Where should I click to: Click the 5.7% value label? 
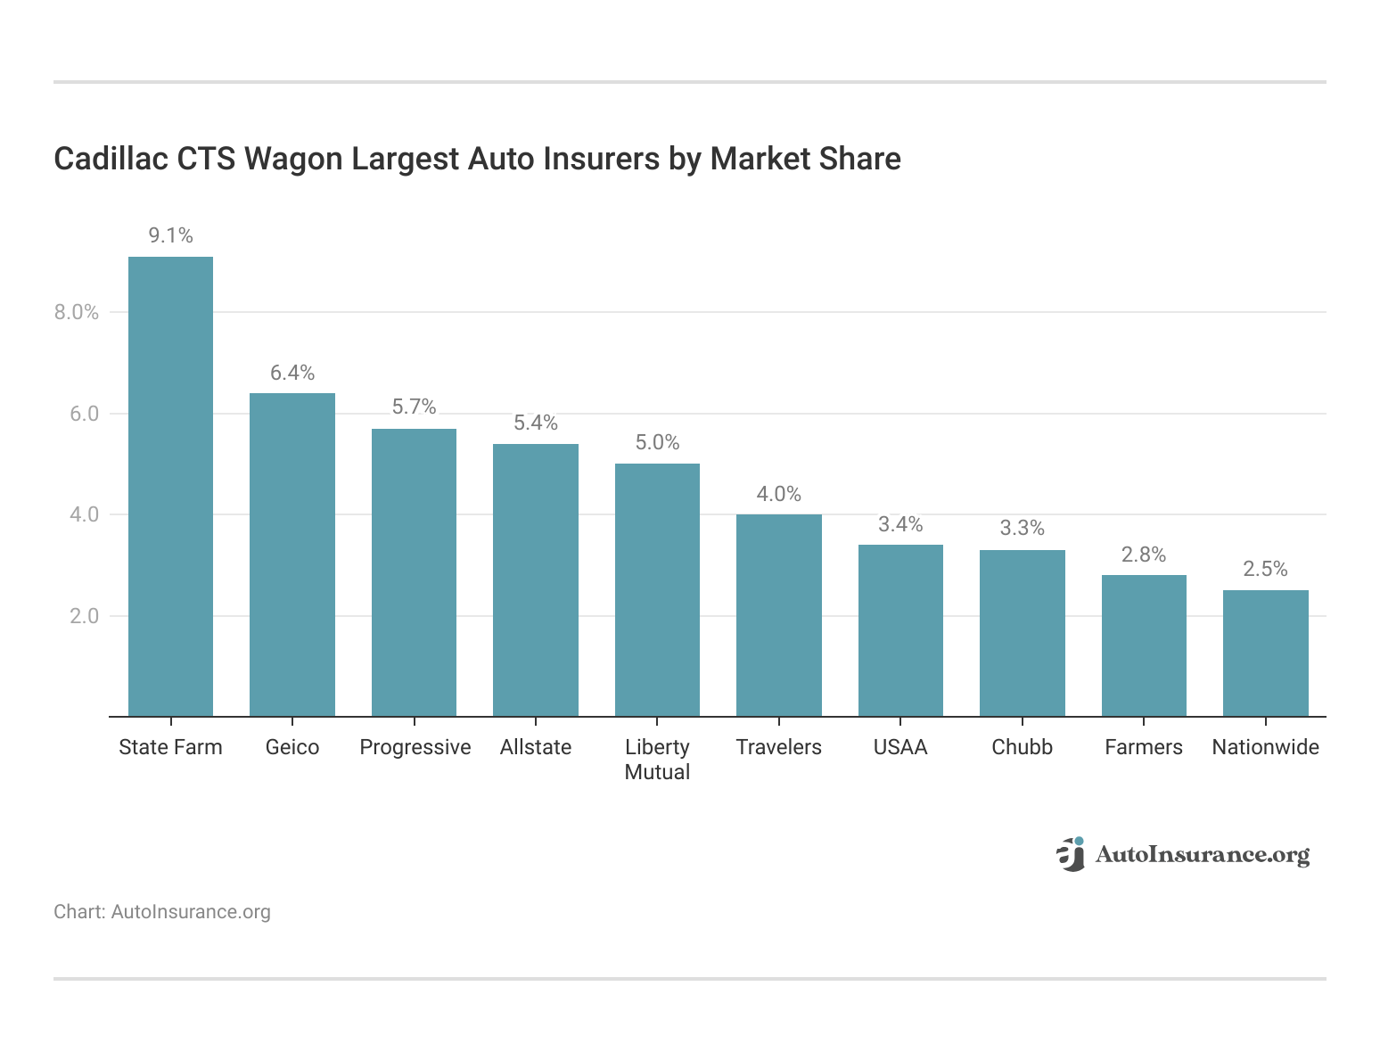click(414, 407)
